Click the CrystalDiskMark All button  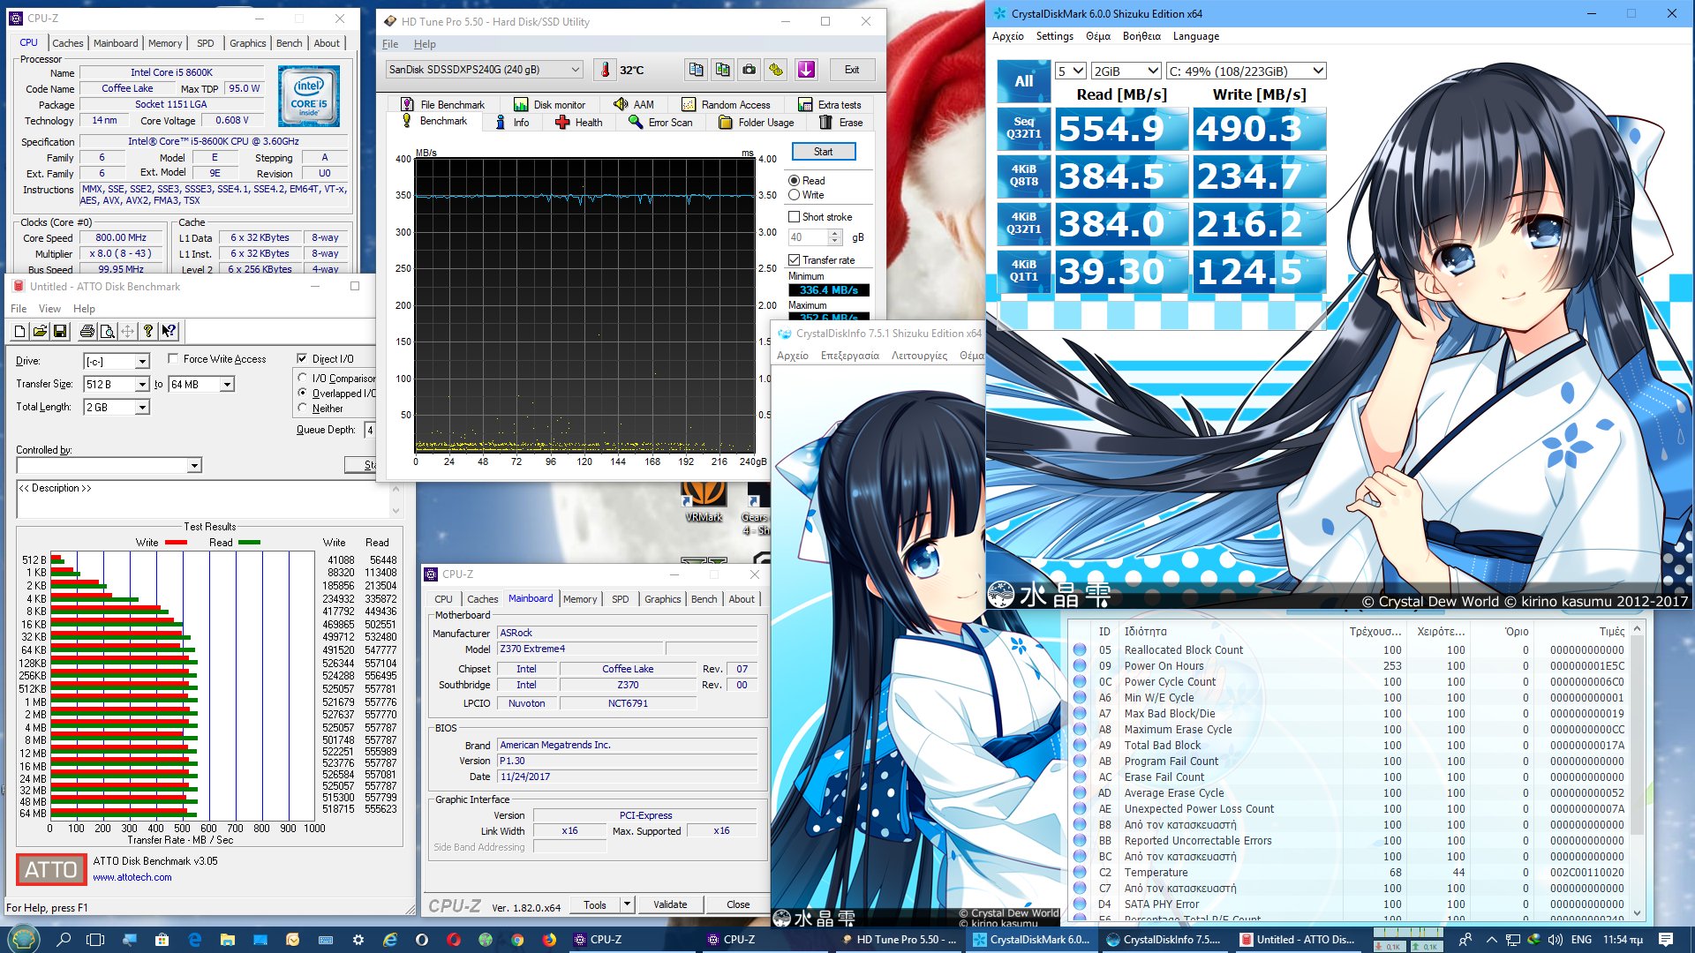click(1023, 81)
